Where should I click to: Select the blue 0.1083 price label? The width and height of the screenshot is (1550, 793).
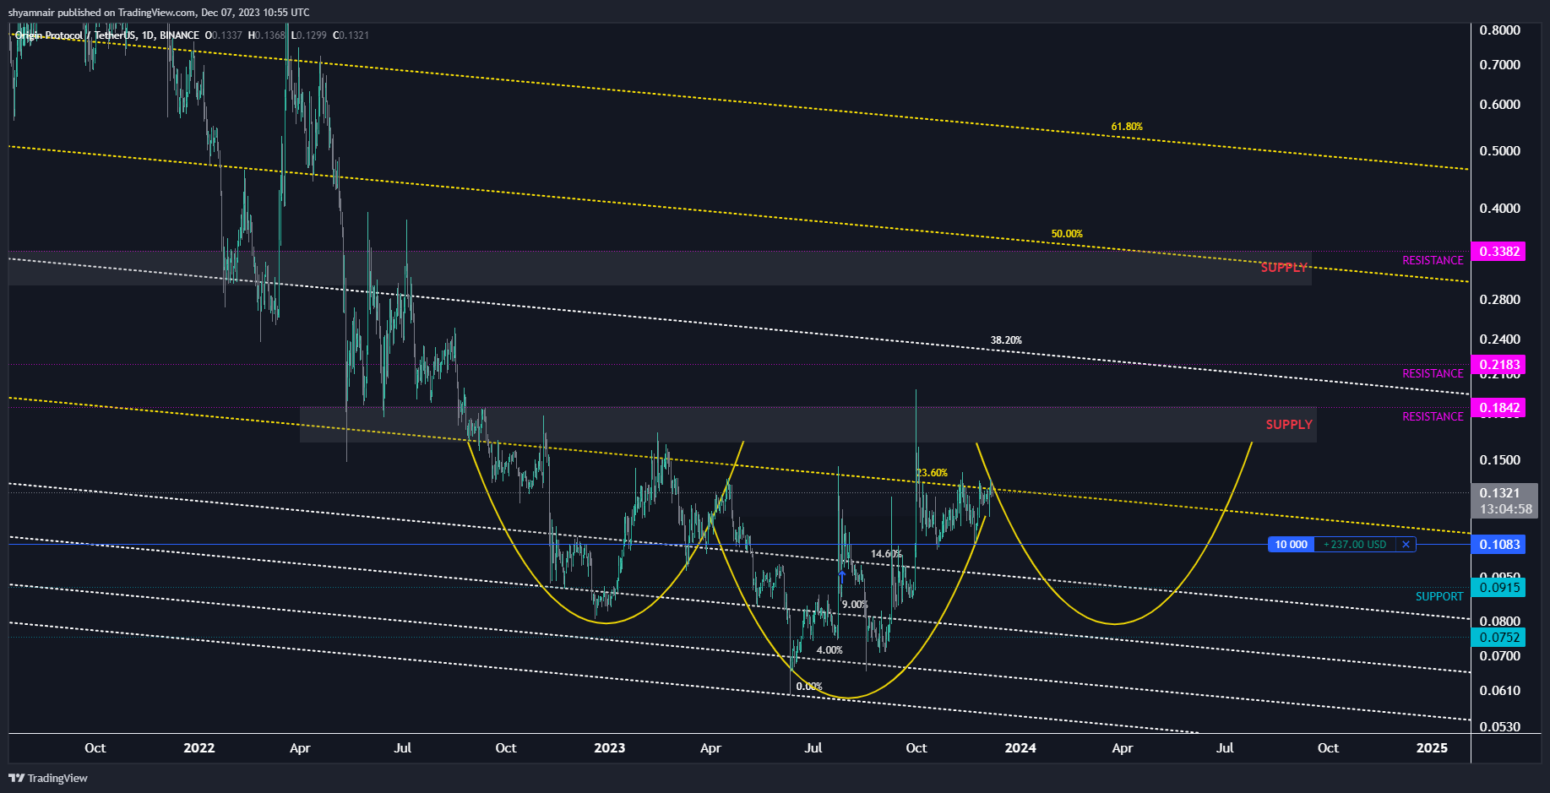coord(1498,545)
